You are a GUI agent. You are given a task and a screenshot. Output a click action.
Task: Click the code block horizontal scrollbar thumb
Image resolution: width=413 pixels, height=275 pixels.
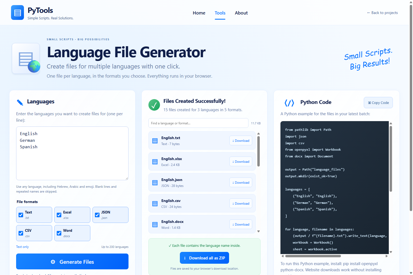pyautogui.click(x=313, y=256)
